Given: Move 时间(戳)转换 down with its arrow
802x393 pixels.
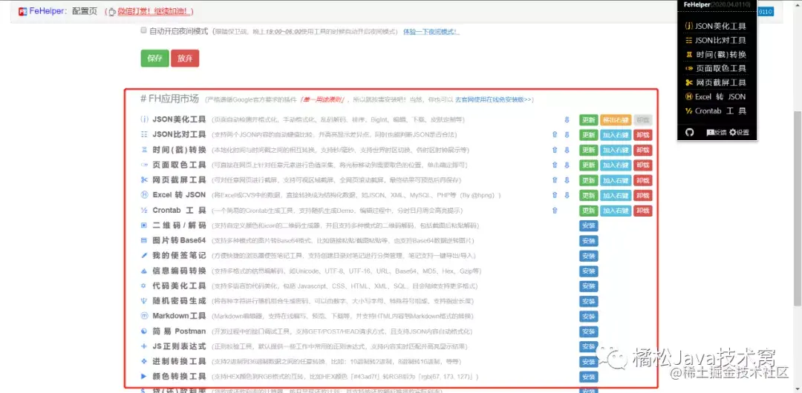Looking at the screenshot, I should [x=567, y=151].
